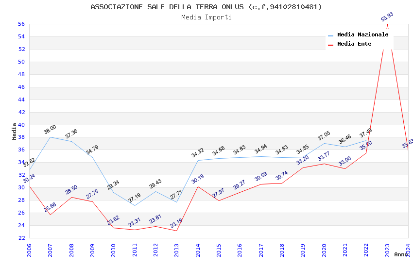The image size is (413, 267).
Task: Click the 34.68 data label
Action: (x=219, y=150)
